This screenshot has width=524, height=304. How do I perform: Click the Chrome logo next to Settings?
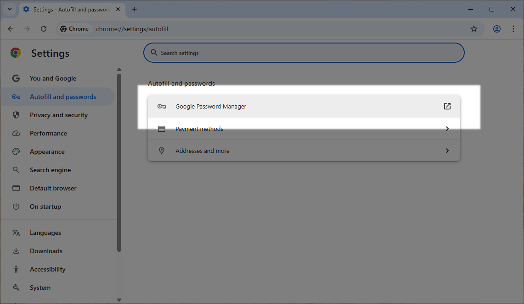[x=15, y=53]
